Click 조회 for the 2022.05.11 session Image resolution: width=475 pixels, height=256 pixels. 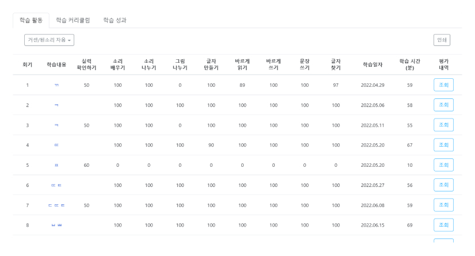(443, 125)
